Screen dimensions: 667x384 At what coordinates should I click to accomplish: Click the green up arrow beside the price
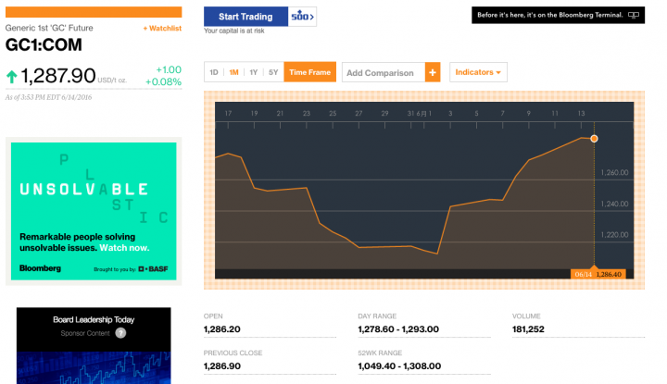coord(11,77)
